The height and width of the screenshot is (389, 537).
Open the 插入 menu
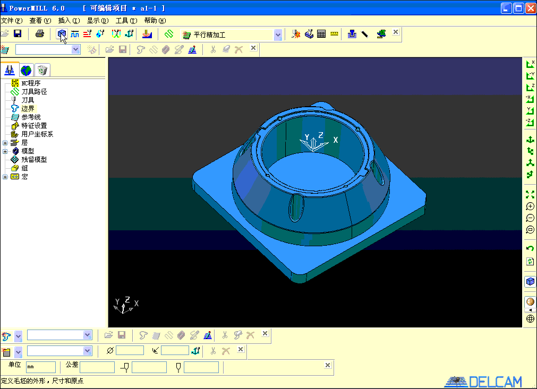pyautogui.click(x=69, y=21)
